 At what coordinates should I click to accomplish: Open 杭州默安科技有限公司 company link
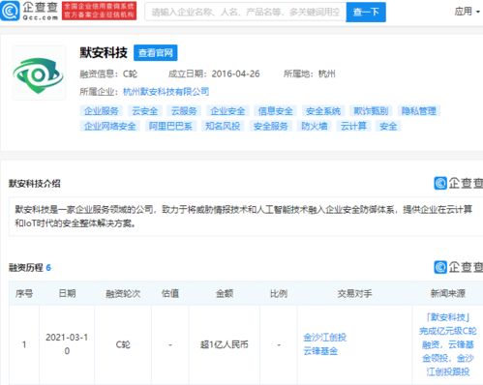[x=166, y=92]
